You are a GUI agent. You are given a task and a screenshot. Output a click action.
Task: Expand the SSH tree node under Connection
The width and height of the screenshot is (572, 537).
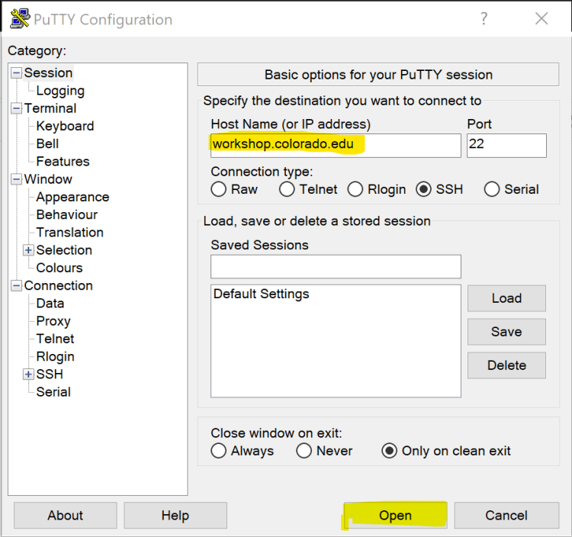pyautogui.click(x=28, y=375)
